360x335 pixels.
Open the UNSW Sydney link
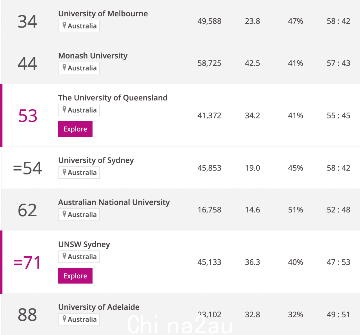pyautogui.click(x=84, y=244)
